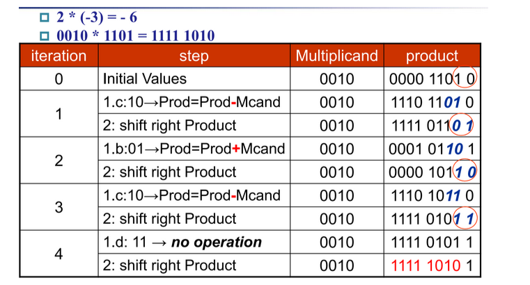The height and width of the screenshot is (285, 530).
Task: Click the 'Initial Values' step cell
Action: (x=194, y=79)
